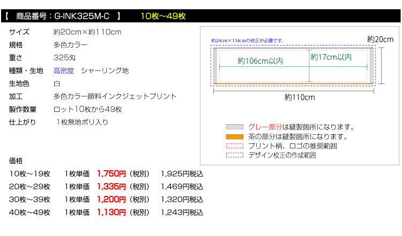Click blue note 約24cm×114cmの校正が必要です
Image resolution: width=402 pixels, height=236 pixels.
point(248,41)
